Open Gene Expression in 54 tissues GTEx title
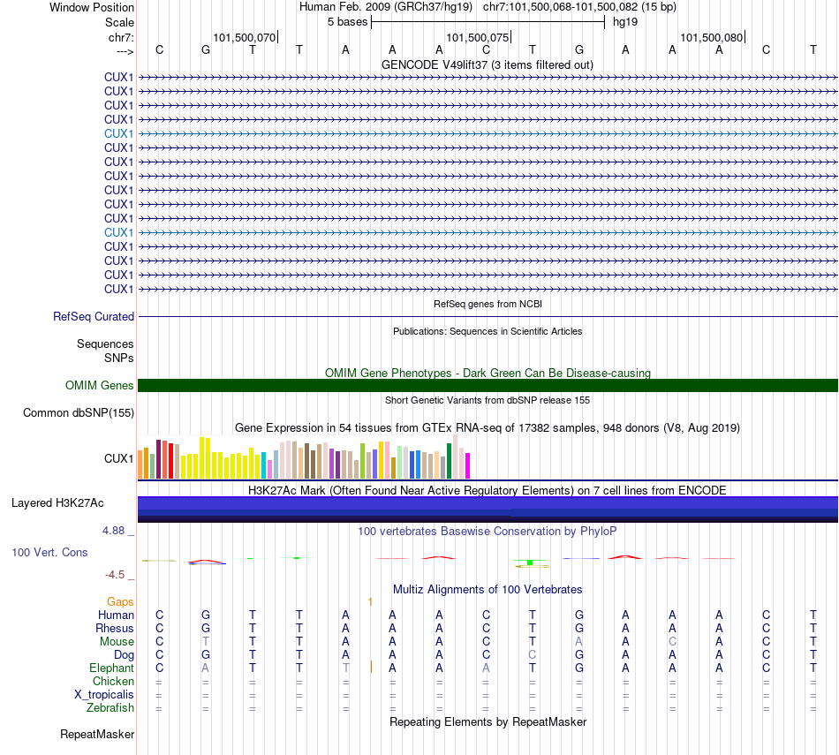 coord(488,428)
